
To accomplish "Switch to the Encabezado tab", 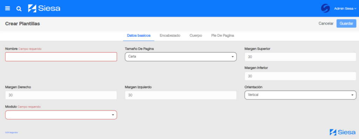I will [170, 36].
